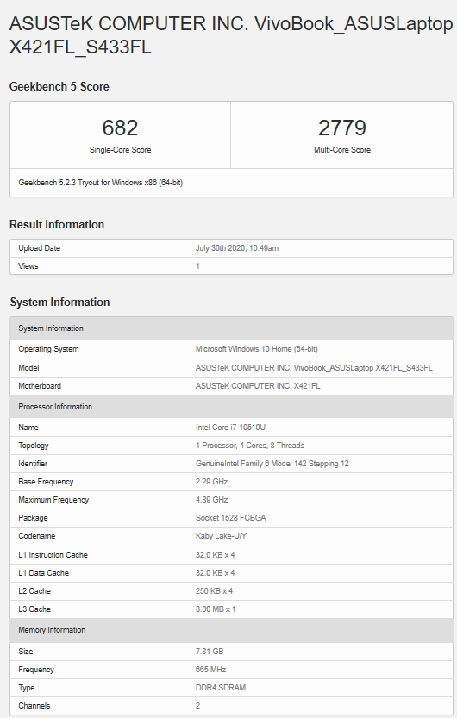Click the single-core score 682

[x=120, y=128]
